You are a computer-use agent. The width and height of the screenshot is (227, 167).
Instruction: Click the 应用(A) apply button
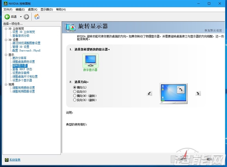(182, 159)
